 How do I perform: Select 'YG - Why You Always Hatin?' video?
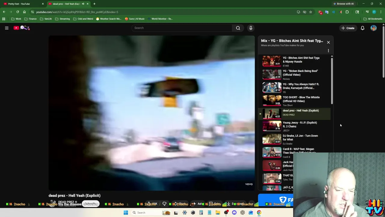[x=294, y=88]
